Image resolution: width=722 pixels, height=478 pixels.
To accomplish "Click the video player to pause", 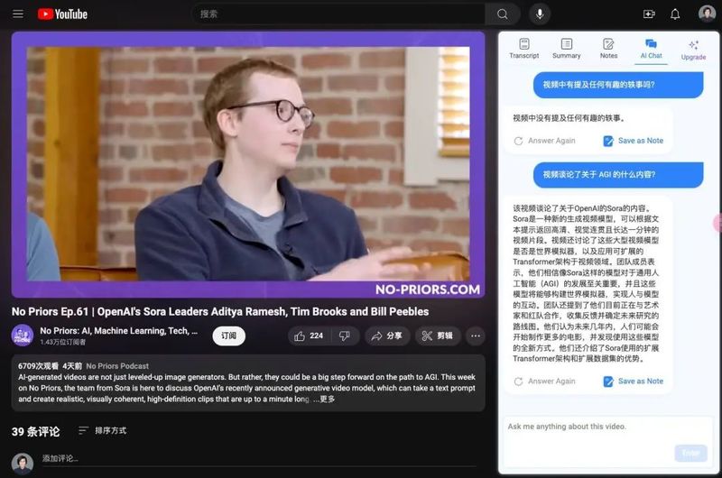I will (x=248, y=164).
